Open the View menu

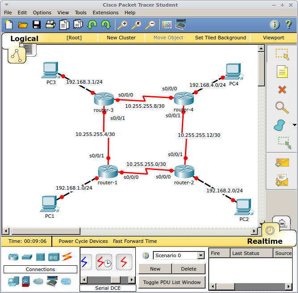coord(63,13)
